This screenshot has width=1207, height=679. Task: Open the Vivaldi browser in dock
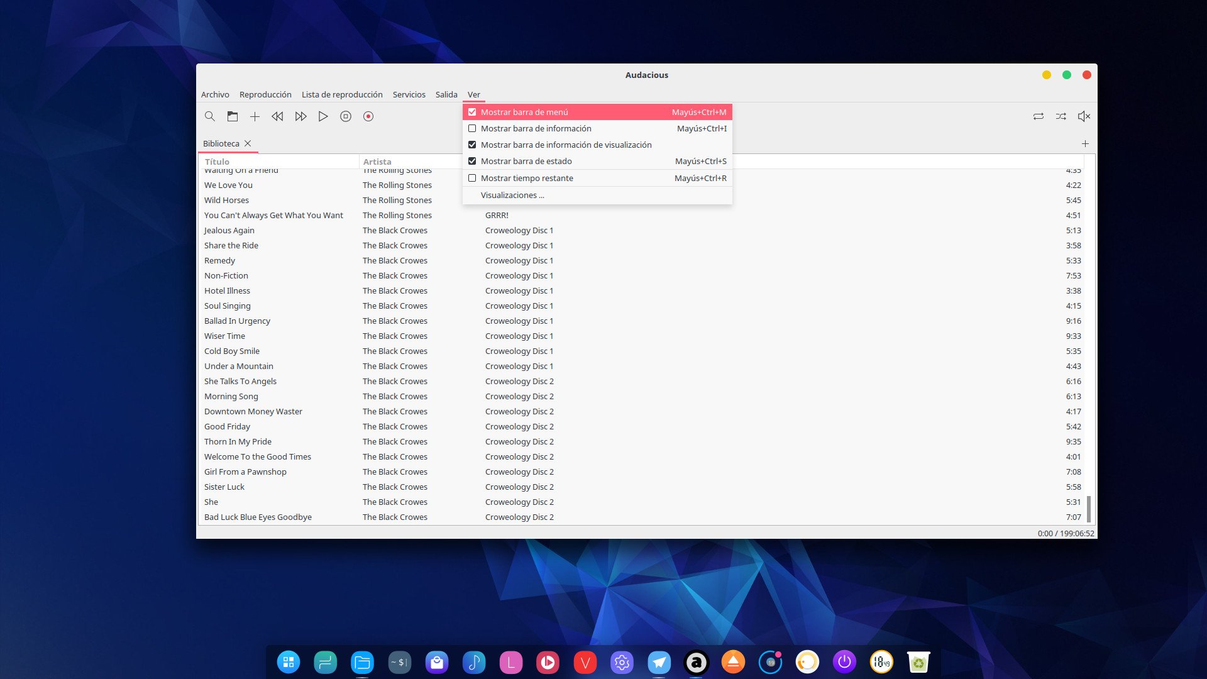585,662
